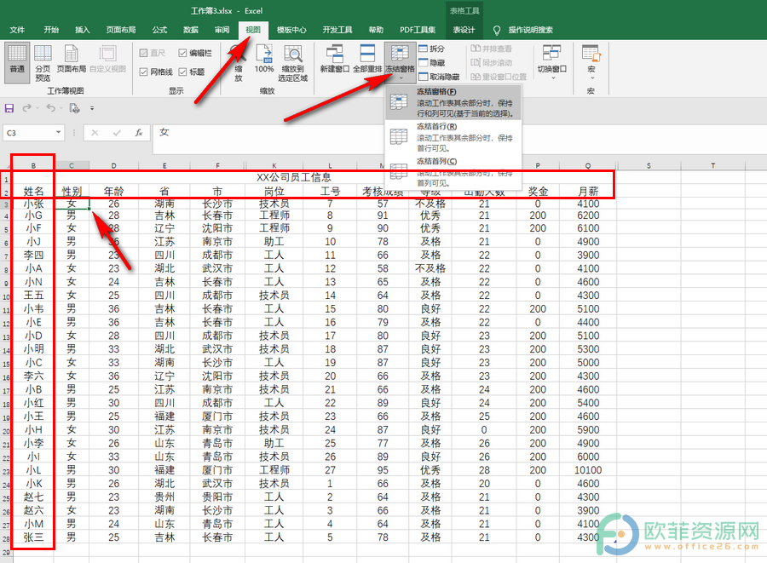
Task: Switch to the 审阅 ribbon tab
Action: coord(222,30)
